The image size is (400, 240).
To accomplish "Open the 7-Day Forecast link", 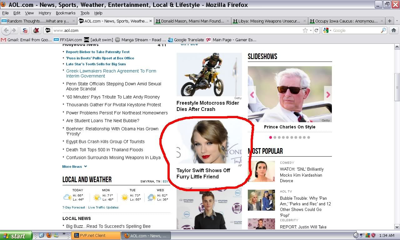I will (74, 207).
